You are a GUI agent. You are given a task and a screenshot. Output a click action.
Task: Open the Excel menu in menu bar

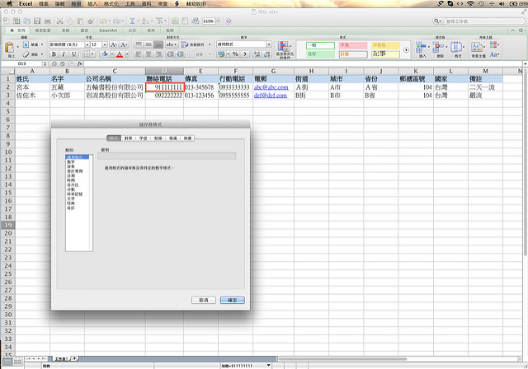tap(26, 3)
